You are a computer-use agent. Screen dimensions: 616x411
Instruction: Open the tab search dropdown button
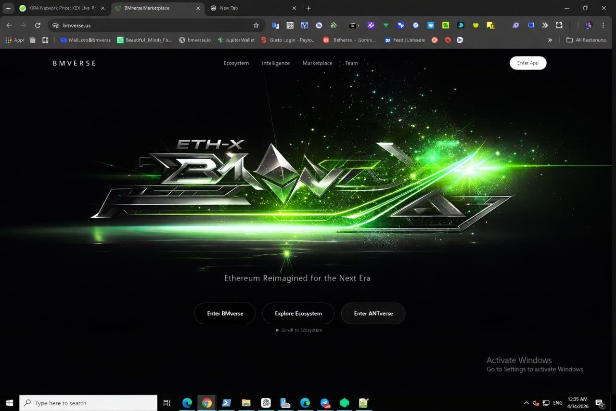[9, 8]
